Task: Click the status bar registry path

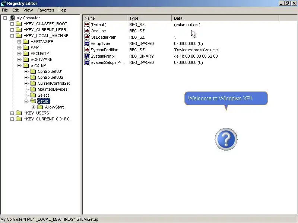Action: tap(50, 219)
